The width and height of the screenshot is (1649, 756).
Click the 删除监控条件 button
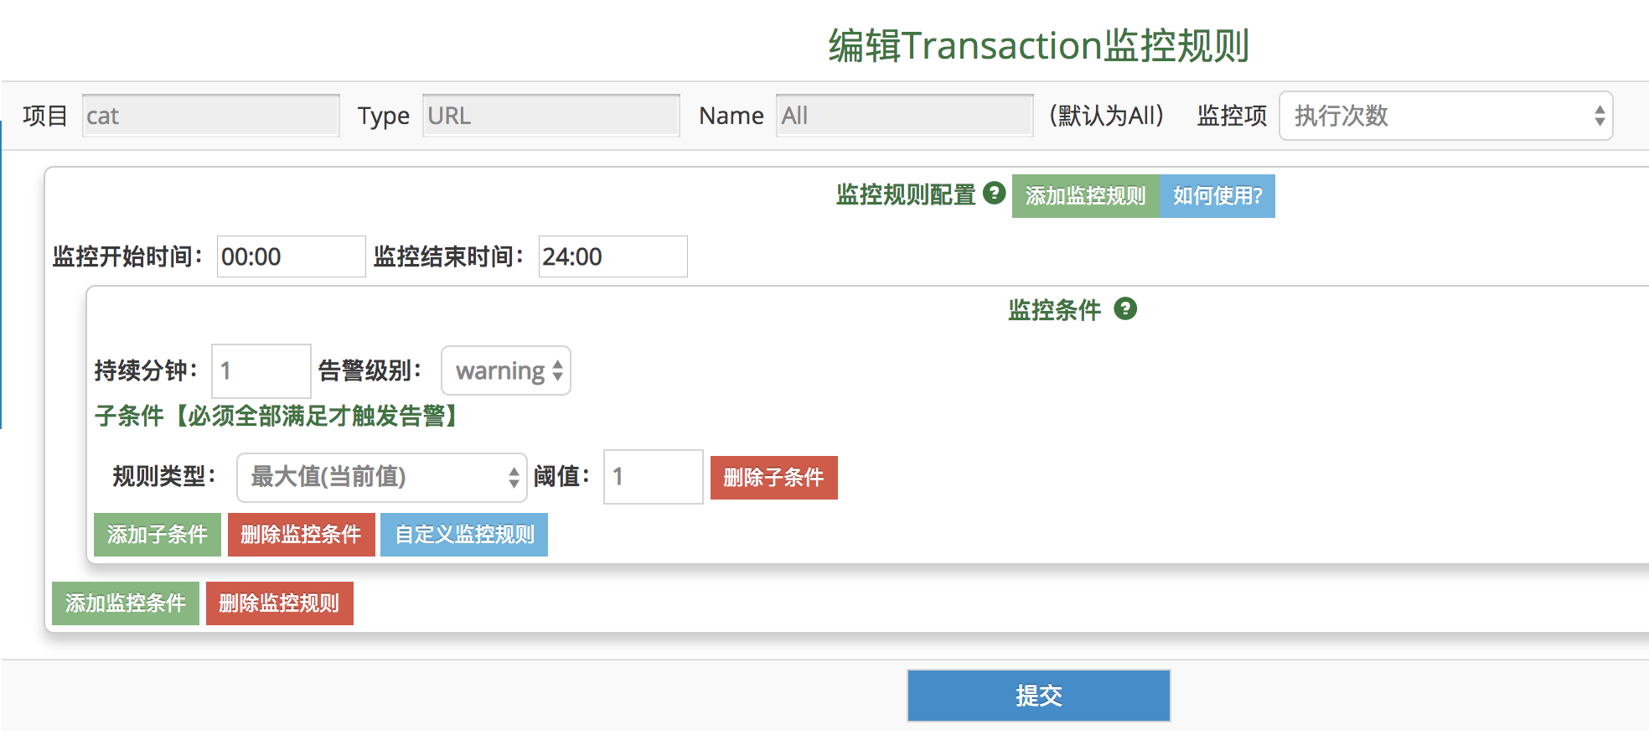300,534
